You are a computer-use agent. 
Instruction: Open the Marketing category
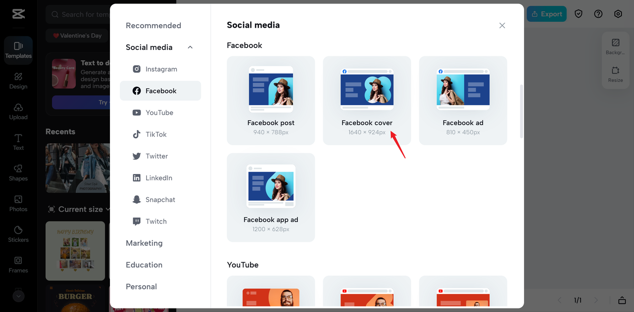(144, 243)
